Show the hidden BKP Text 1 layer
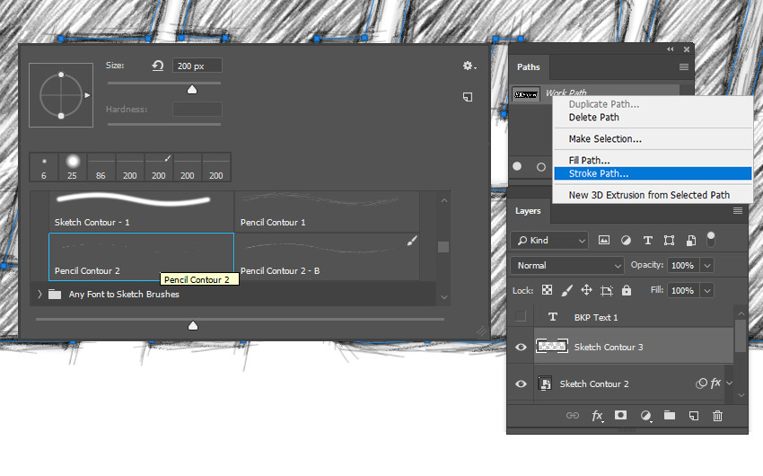This screenshot has width=763, height=476. point(520,316)
